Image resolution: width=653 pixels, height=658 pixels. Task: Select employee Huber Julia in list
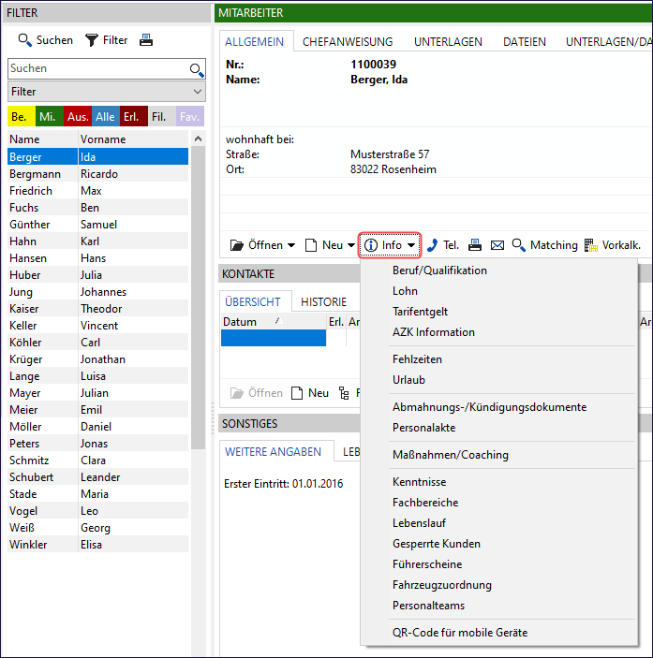(98, 275)
